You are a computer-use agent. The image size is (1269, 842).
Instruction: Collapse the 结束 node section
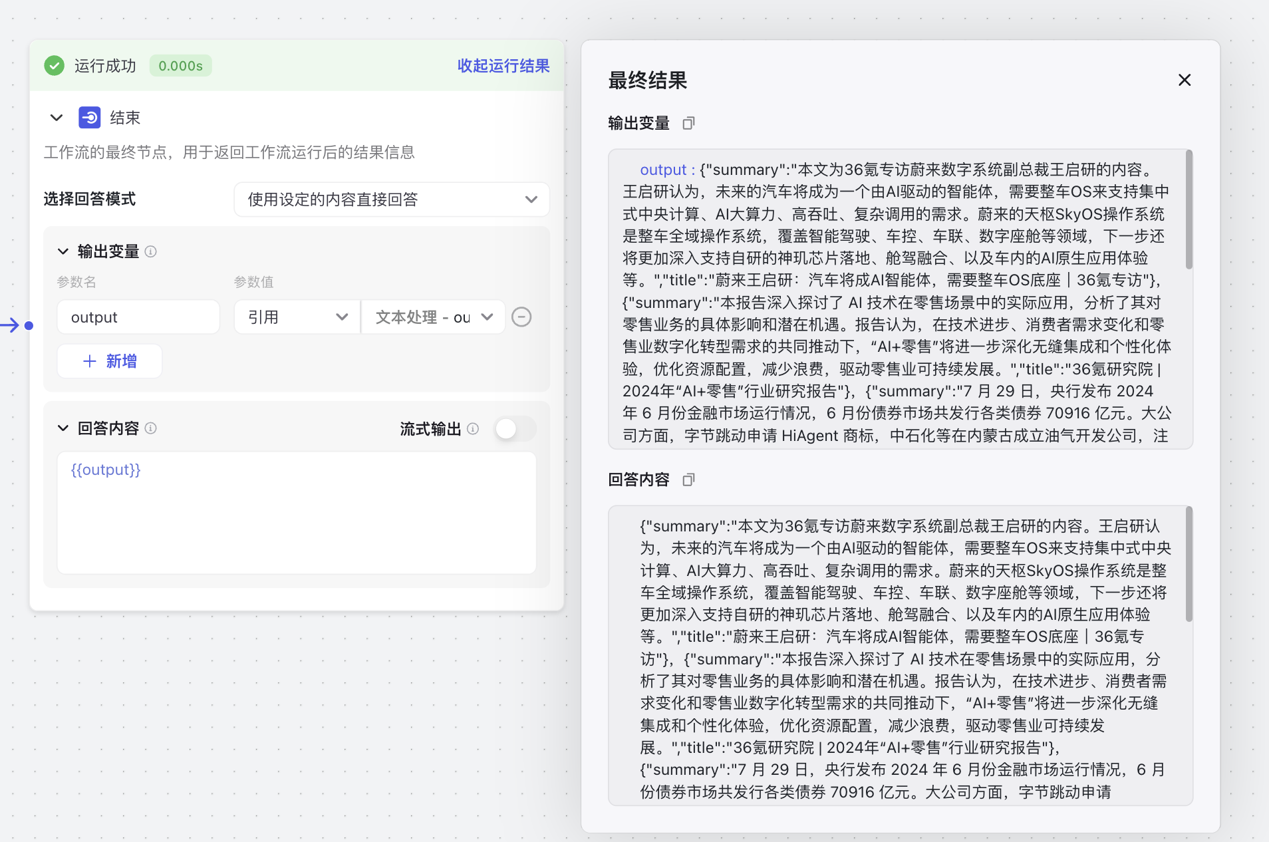[57, 118]
